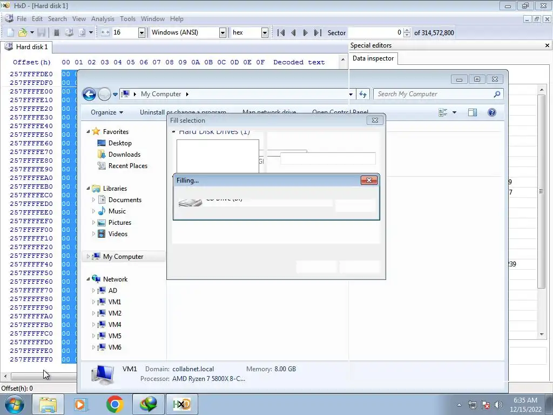Click the Change your view icon

tap(443, 112)
